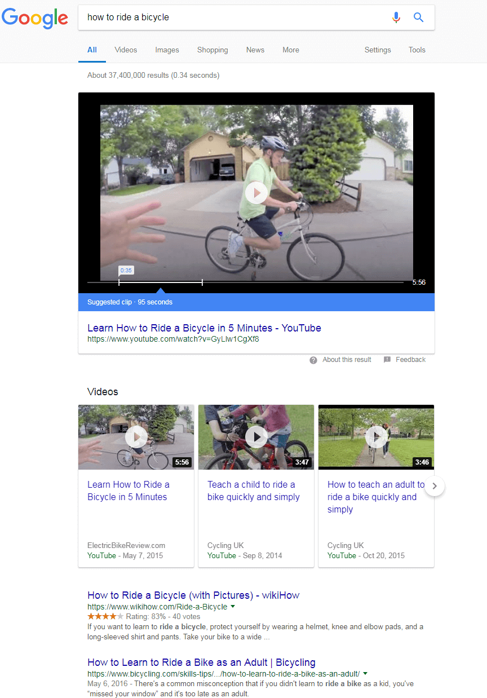Open the dropdown arrow next to the wikiHow URL

233,607
